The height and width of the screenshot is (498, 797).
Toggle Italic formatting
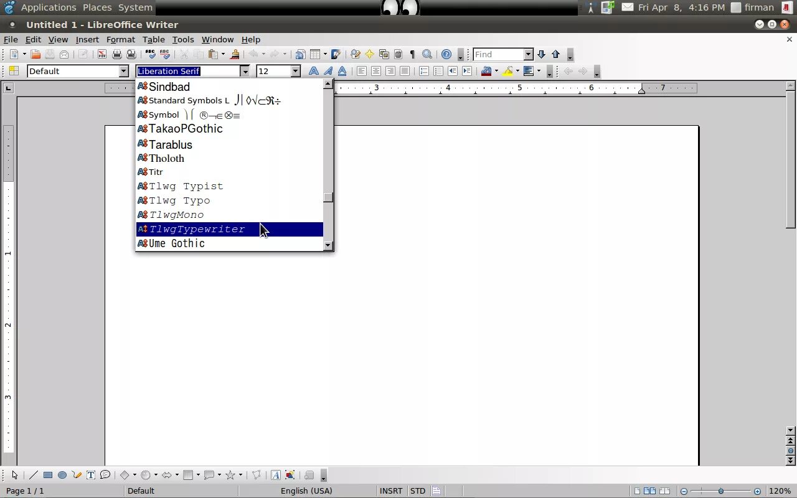(x=328, y=71)
